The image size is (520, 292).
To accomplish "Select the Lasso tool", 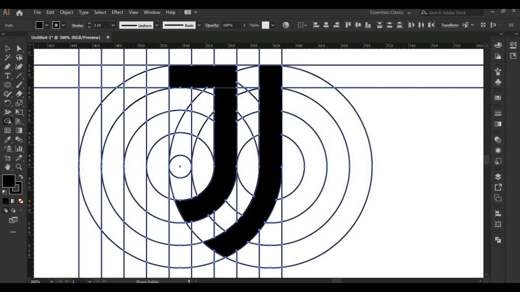I will 19,58.
